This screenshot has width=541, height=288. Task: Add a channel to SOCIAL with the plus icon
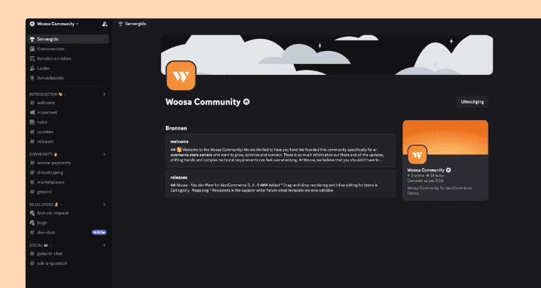104,245
